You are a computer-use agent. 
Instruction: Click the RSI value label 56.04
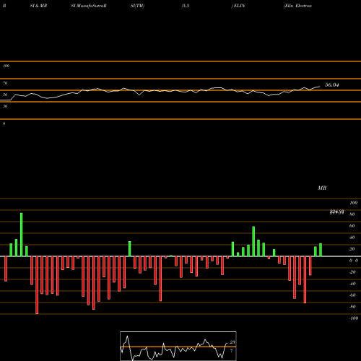(x=331, y=84)
